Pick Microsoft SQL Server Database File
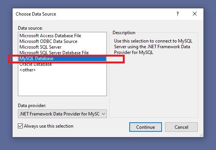Viewport: 216px width, 150px height. click(54, 53)
